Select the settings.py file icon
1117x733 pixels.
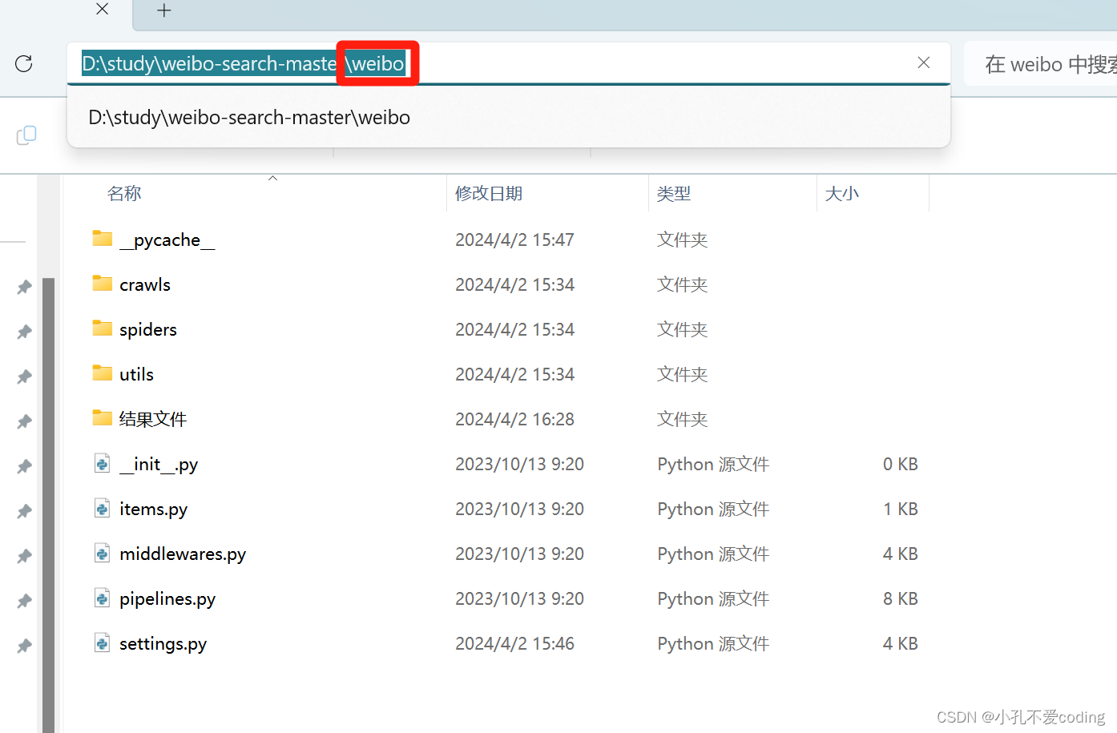pos(103,643)
